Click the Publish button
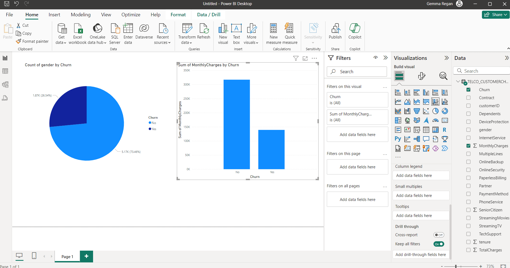Image resolution: width=510 pixels, height=268 pixels. [x=335, y=33]
